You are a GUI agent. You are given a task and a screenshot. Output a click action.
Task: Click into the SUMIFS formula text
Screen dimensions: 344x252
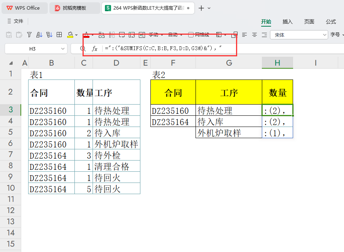[x=163, y=48]
